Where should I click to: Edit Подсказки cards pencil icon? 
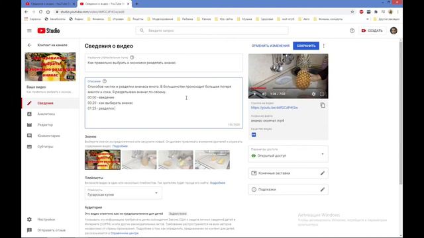click(x=323, y=190)
